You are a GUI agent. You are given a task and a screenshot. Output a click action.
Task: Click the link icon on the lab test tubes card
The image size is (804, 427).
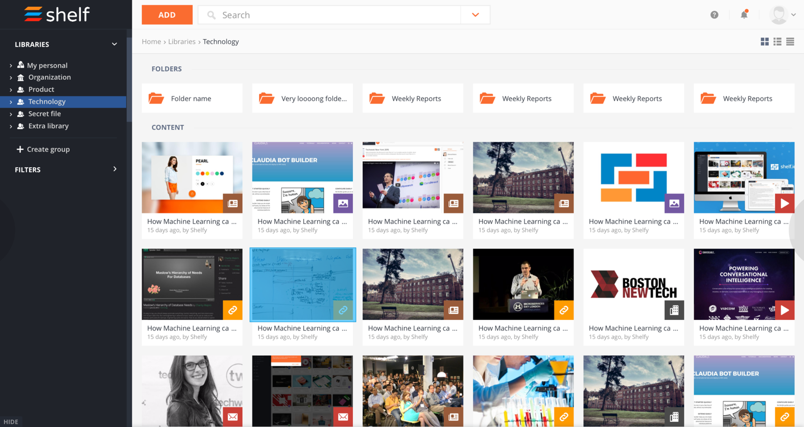click(x=564, y=417)
